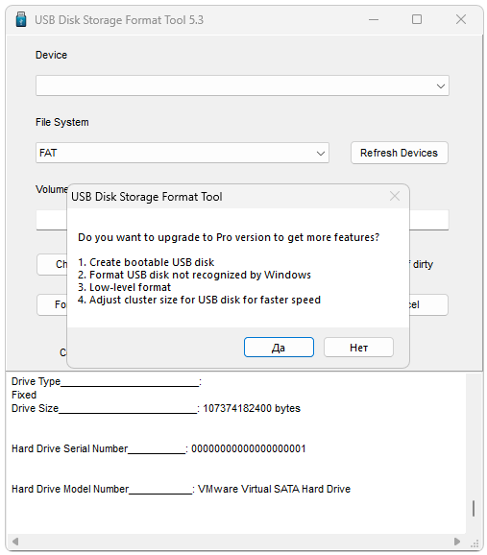Click the left arrow of horizontal scrollbar
Viewport: 487px width, 555px height.
15,542
